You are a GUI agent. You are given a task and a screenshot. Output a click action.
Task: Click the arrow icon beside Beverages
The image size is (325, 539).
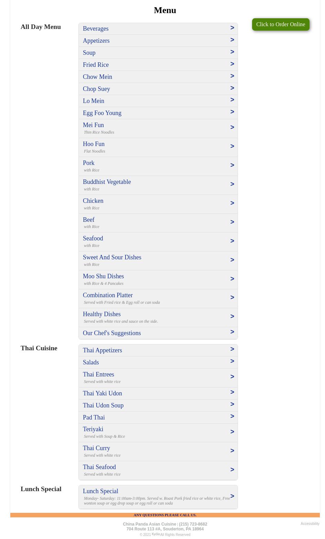[232, 28]
